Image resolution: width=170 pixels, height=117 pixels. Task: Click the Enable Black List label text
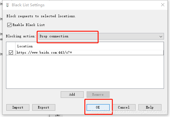(x=29, y=25)
